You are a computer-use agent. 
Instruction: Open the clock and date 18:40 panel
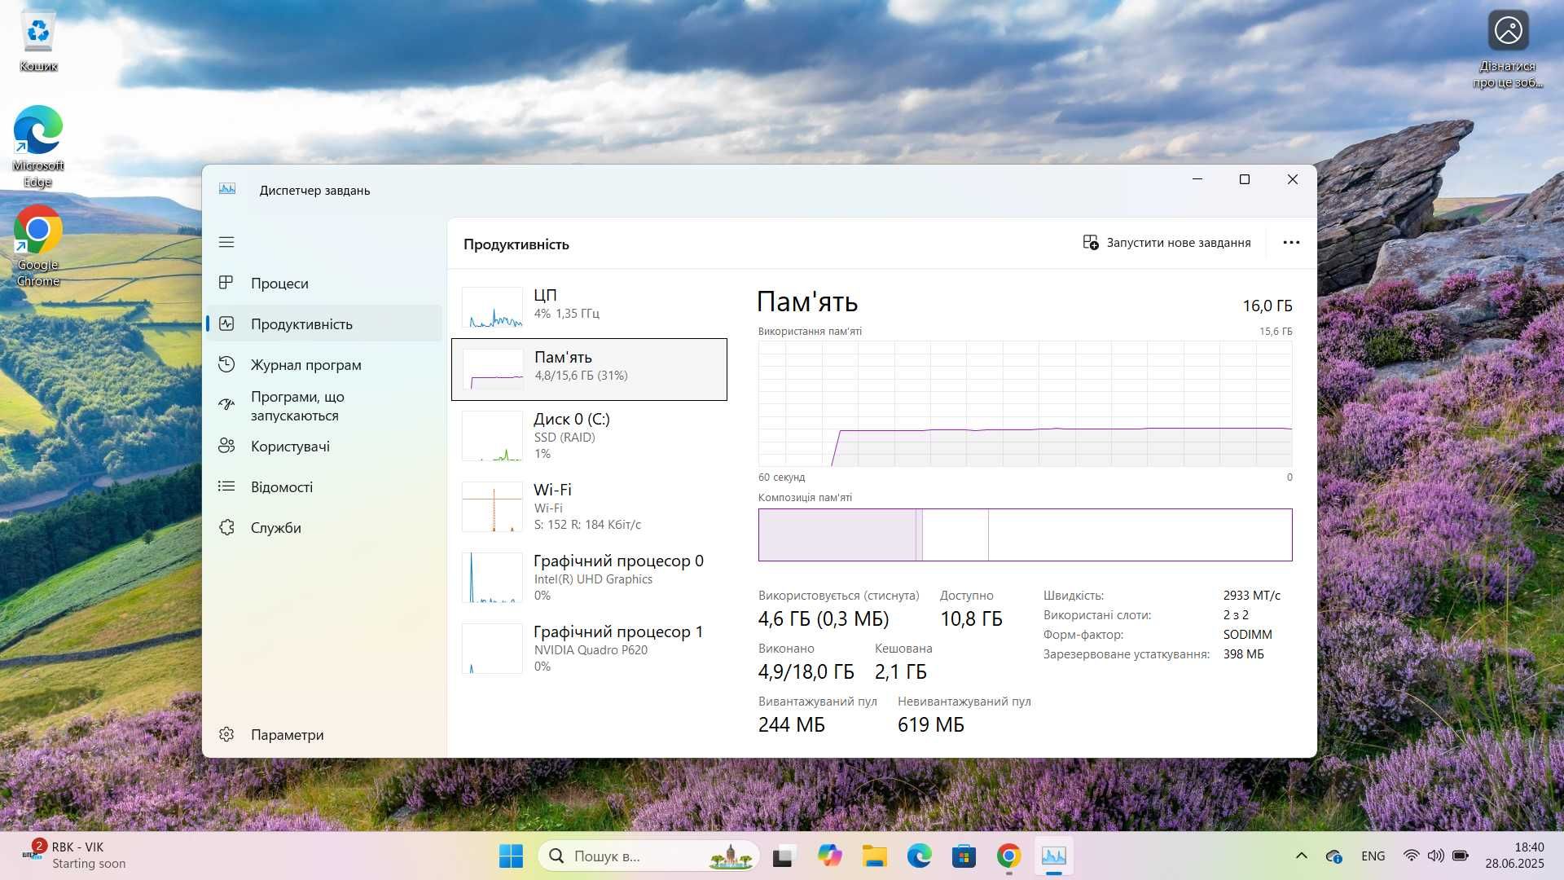click(x=1514, y=856)
